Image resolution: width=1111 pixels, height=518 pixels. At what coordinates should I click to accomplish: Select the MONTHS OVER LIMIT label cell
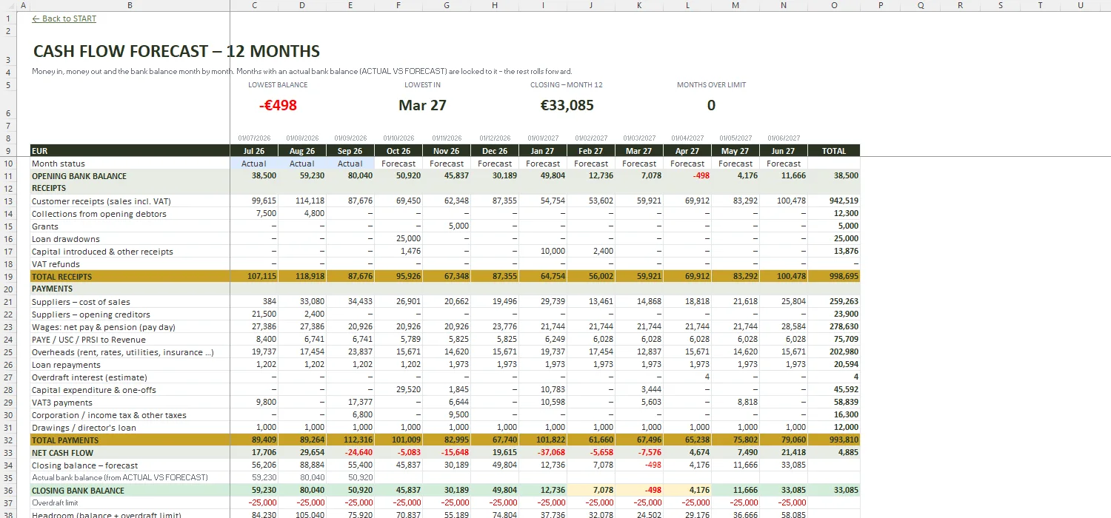coord(711,85)
